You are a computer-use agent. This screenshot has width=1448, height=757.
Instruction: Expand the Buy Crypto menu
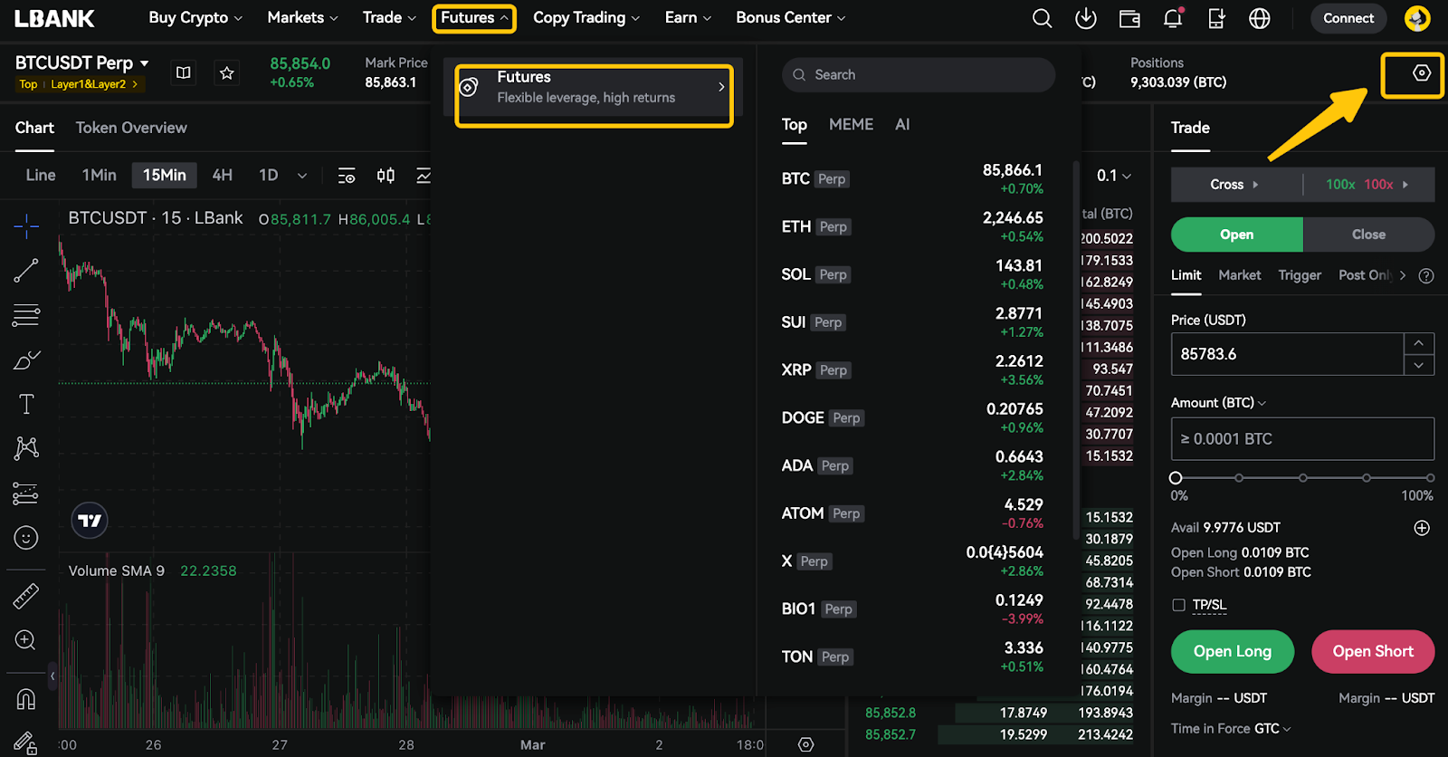[x=195, y=18]
